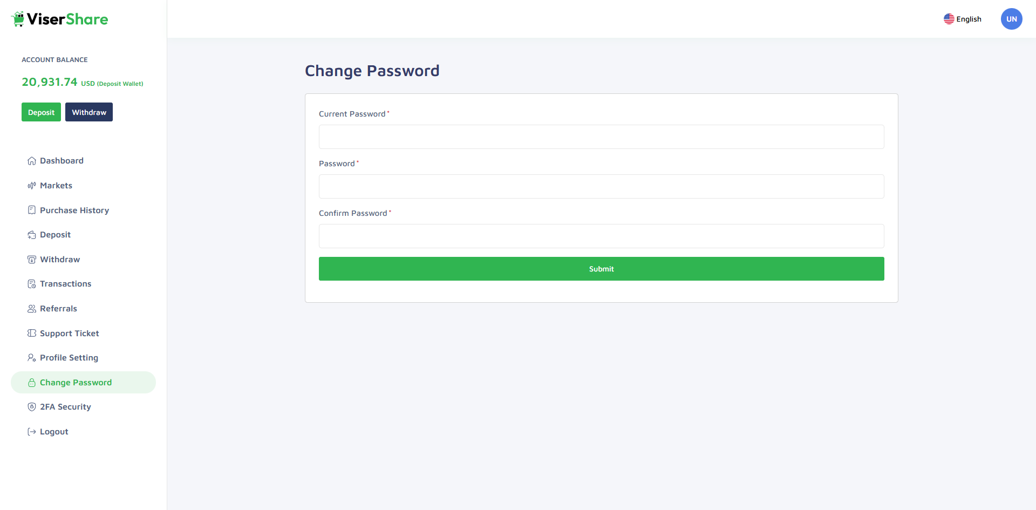Go to Withdraw in sidebar menu
The height and width of the screenshot is (510, 1036).
click(x=60, y=260)
